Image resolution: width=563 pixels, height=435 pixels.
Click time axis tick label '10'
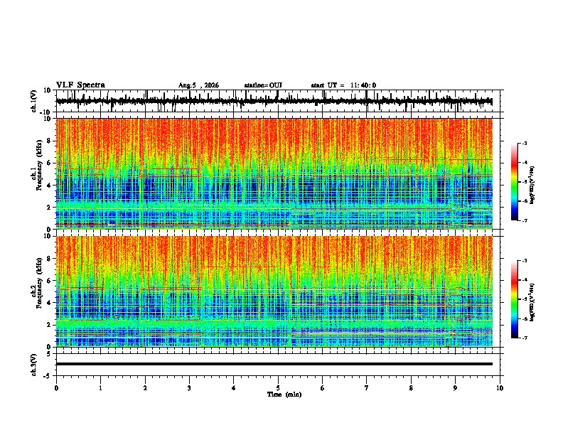[x=500, y=388]
